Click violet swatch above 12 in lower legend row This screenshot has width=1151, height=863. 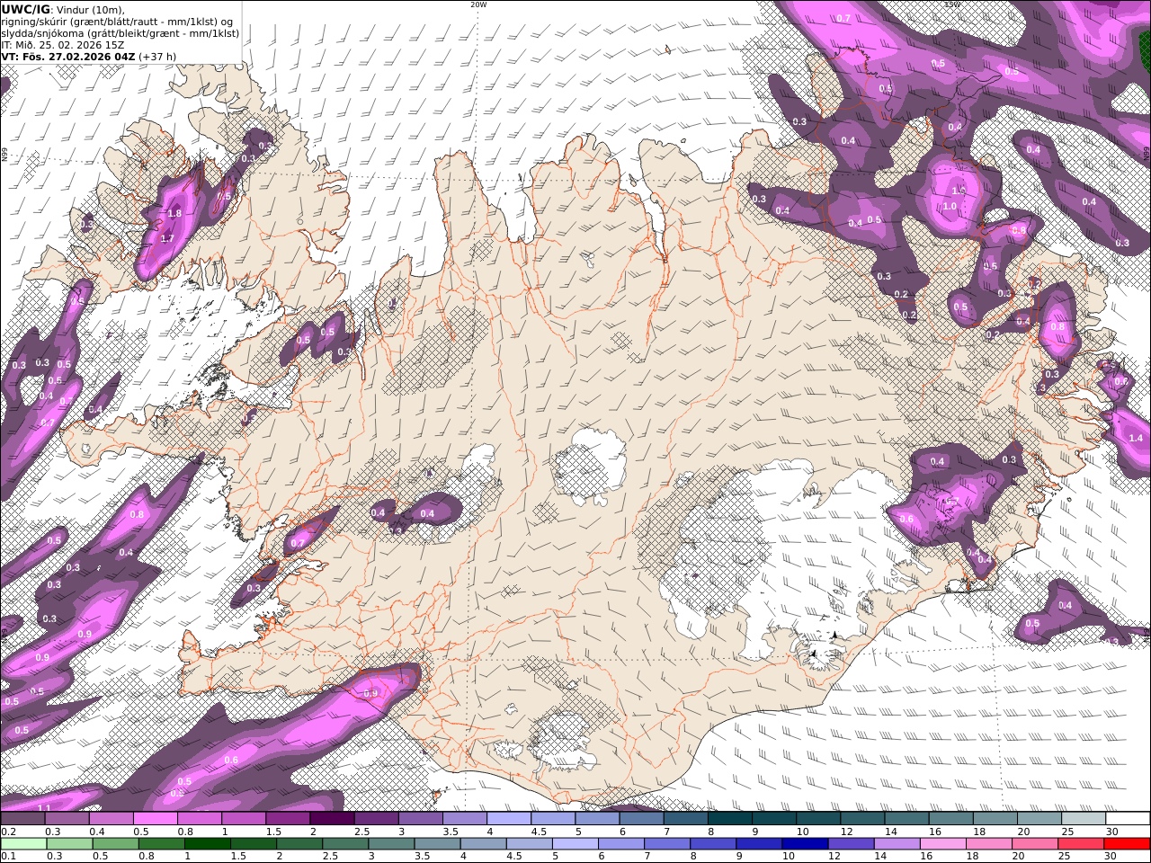coord(849,844)
